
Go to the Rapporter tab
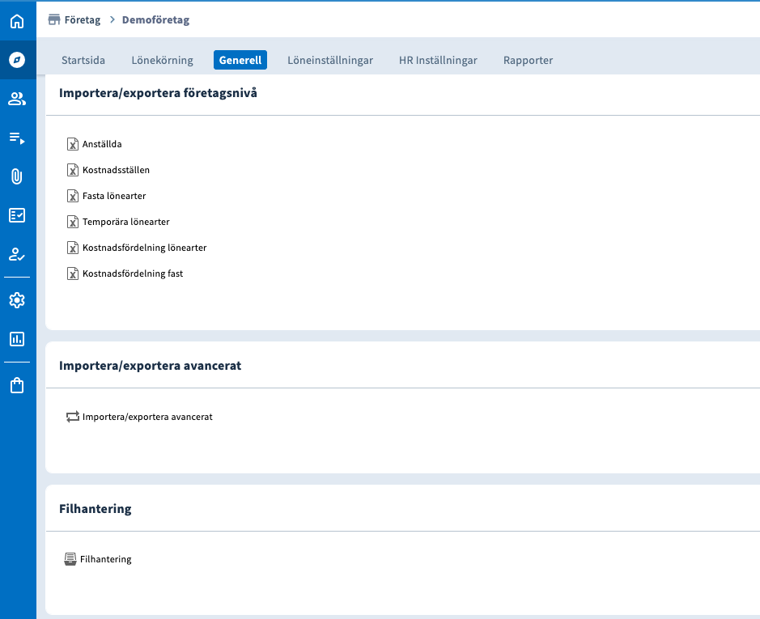[x=528, y=60]
